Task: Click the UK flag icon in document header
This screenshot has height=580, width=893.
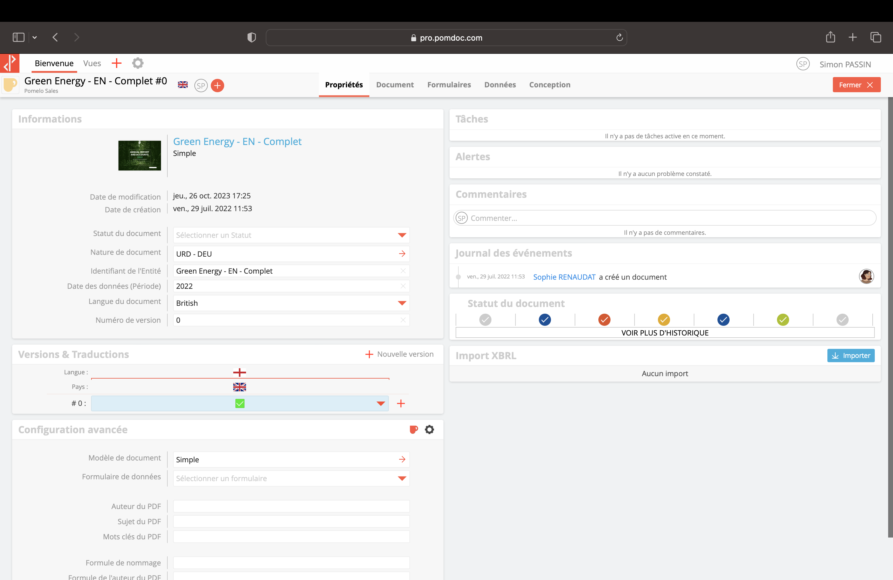Action: click(x=183, y=85)
